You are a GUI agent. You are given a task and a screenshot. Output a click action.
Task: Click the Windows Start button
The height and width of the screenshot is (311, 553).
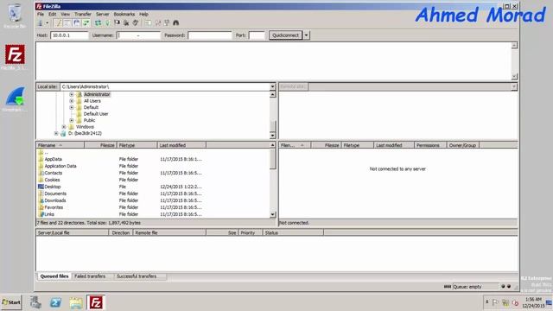click(11, 302)
